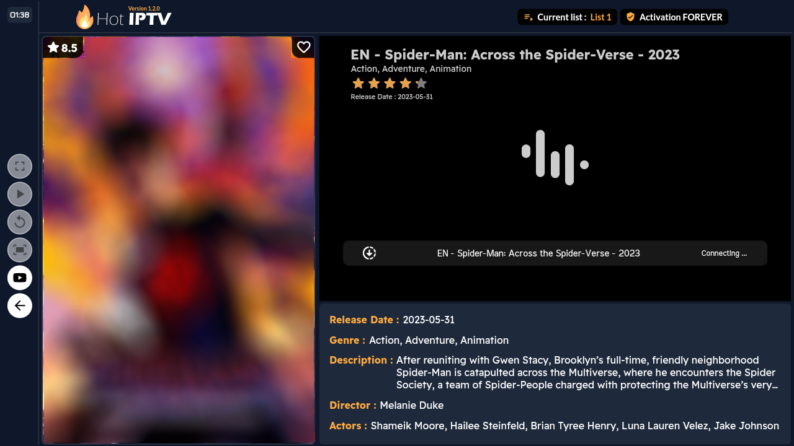Click the Connecting status text
The height and width of the screenshot is (446, 794).
point(724,253)
